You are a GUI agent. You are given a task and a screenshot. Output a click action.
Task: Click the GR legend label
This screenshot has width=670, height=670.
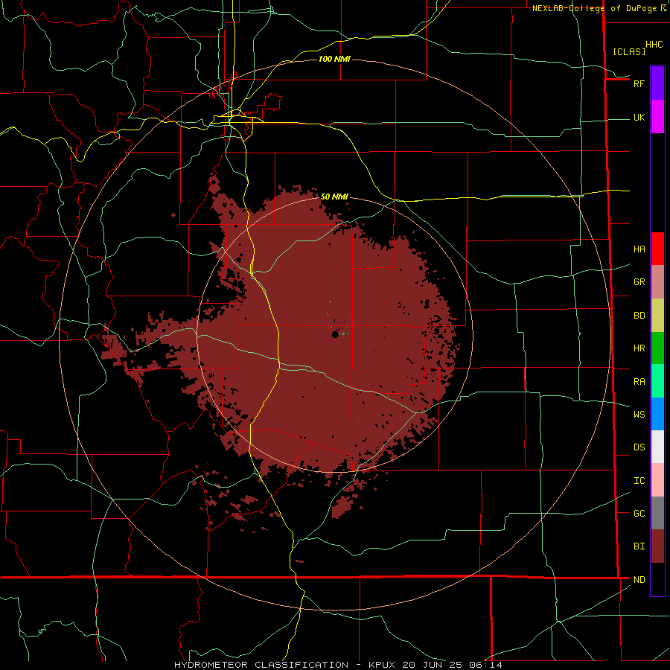[639, 282]
